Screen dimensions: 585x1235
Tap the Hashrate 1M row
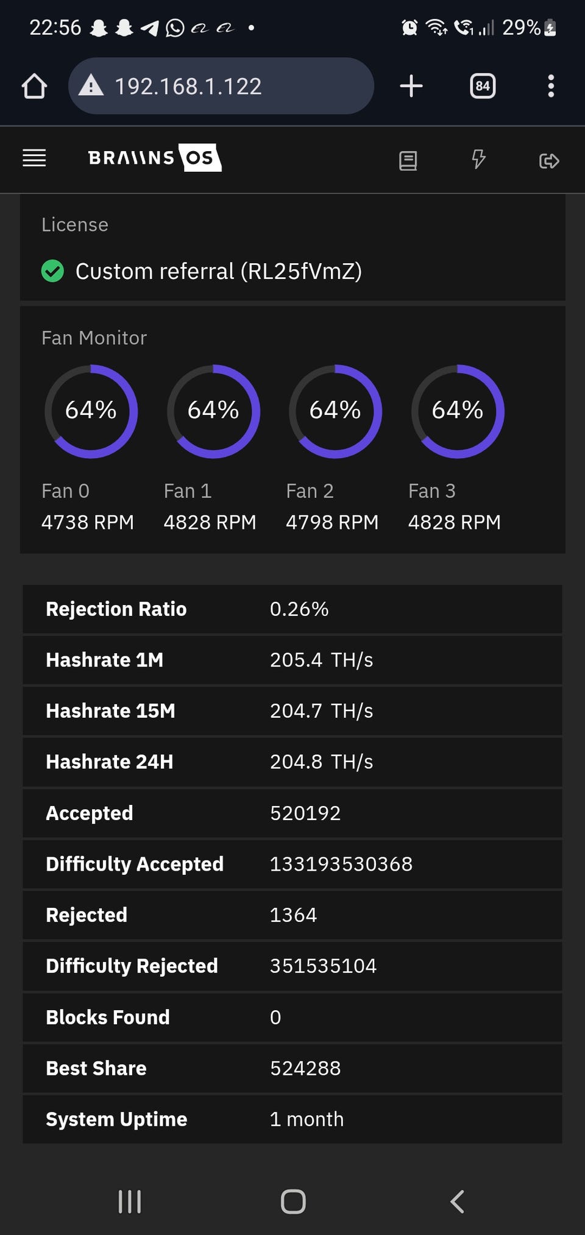tap(292, 660)
